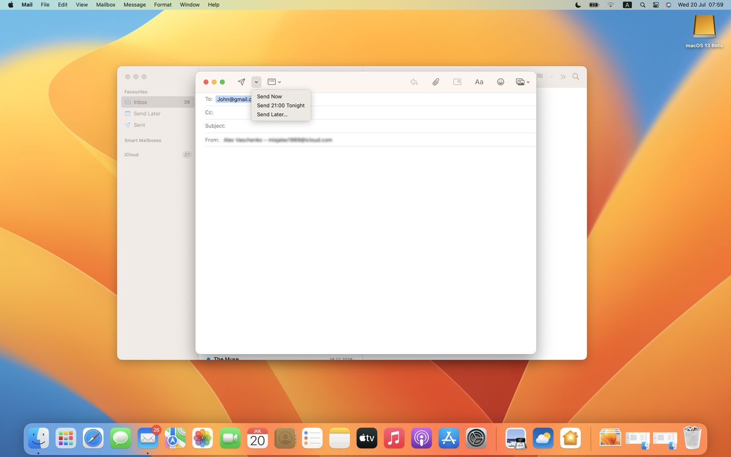The height and width of the screenshot is (457, 731).
Task: Choose Send 21:00 Tonight option
Action: click(281, 105)
